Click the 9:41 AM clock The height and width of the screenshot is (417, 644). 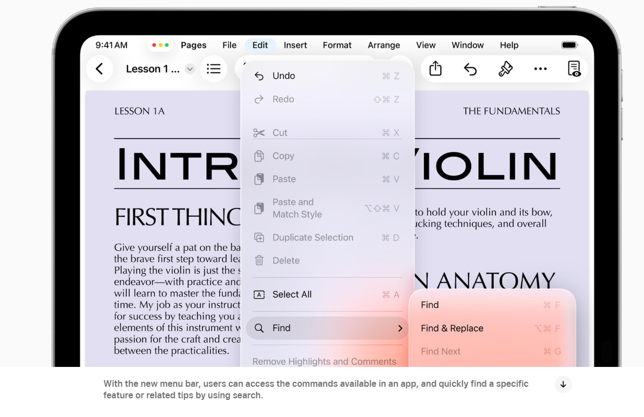(111, 45)
